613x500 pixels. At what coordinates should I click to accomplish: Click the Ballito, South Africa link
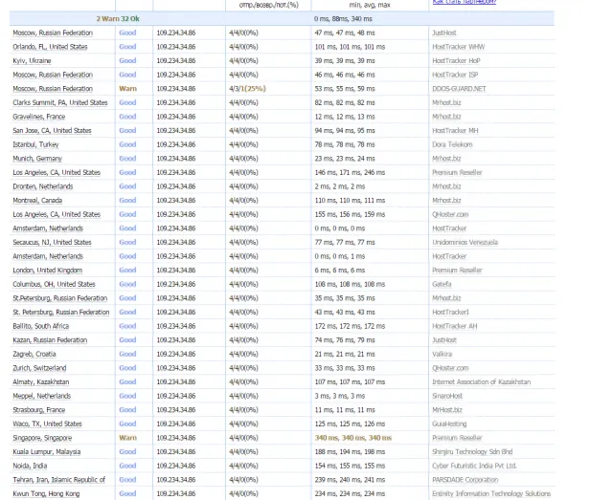tap(40, 326)
